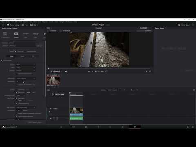Click Browse next to Location

click(40, 46)
